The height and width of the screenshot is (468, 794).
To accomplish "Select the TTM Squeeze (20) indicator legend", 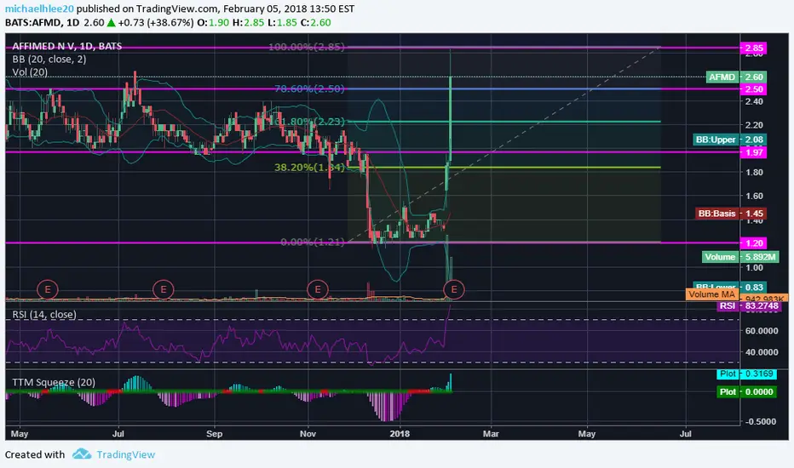I will [54, 382].
